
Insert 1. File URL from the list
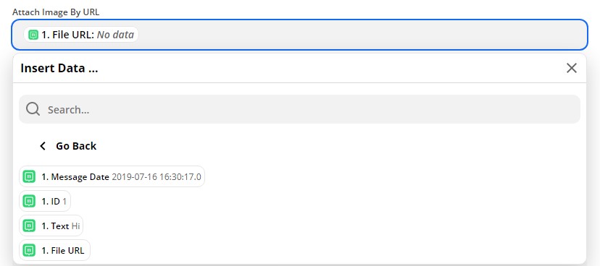(x=55, y=250)
